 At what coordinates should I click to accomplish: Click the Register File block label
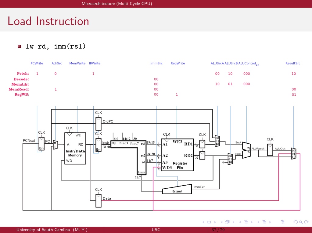[180, 166]
